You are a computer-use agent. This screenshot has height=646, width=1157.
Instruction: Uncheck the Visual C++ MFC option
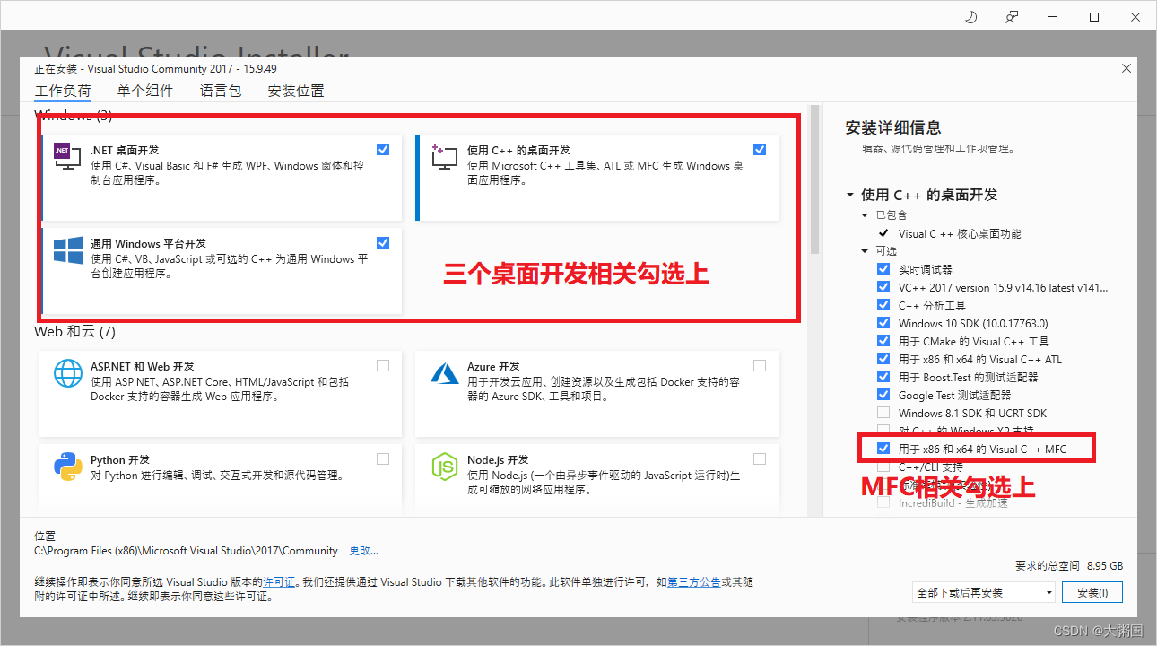[883, 448]
